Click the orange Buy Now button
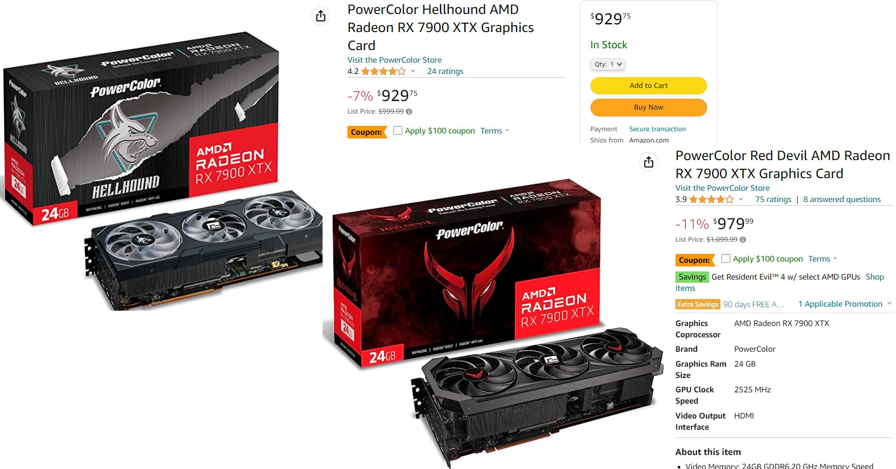Screen dimensions: 896x469 click(x=648, y=107)
